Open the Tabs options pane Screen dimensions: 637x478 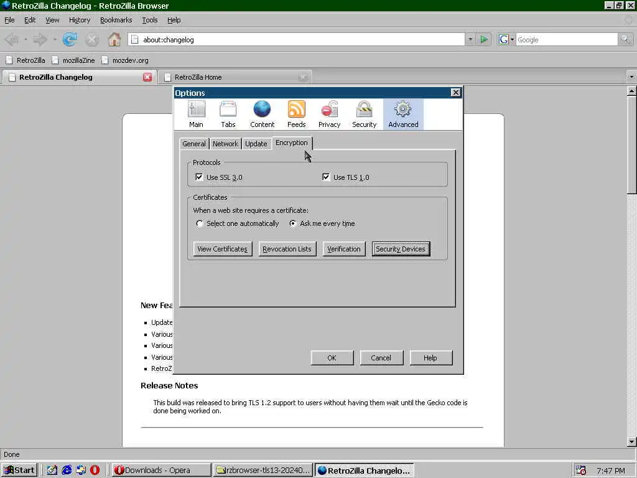click(228, 115)
